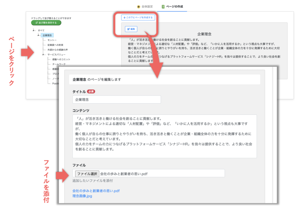Select 外部からの感謝の声 in the page tree
Image resolution: width=306 pixels, height=209 pixels.
(x=57, y=50)
